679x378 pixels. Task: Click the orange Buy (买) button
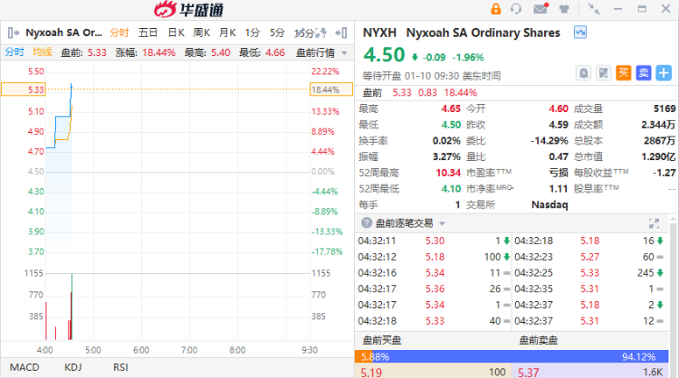(624, 73)
